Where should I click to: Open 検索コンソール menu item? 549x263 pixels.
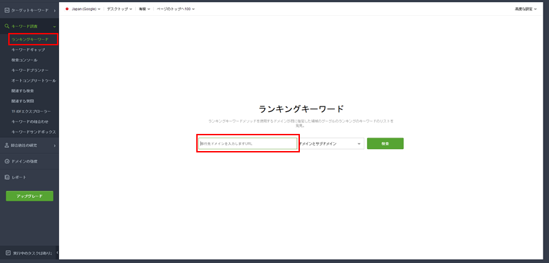tap(25, 60)
